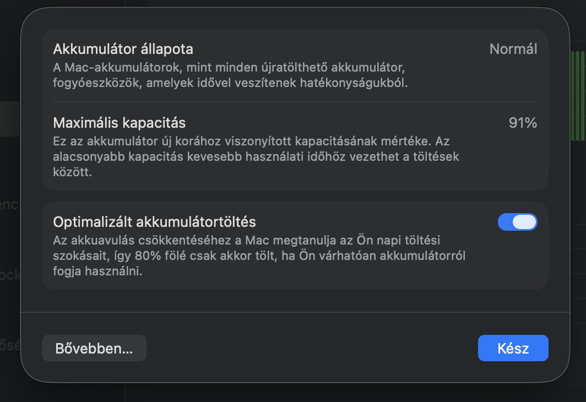The width and height of the screenshot is (586, 402).
Task: Click the partially hidden "ősé" sidebar text
Action: click(x=9, y=345)
